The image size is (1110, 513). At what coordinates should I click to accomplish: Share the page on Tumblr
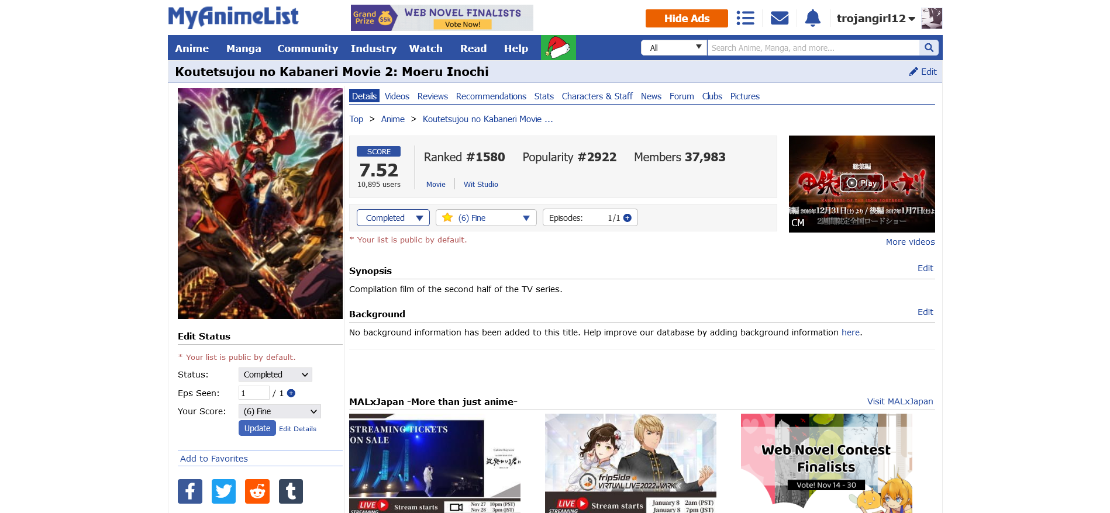(291, 491)
